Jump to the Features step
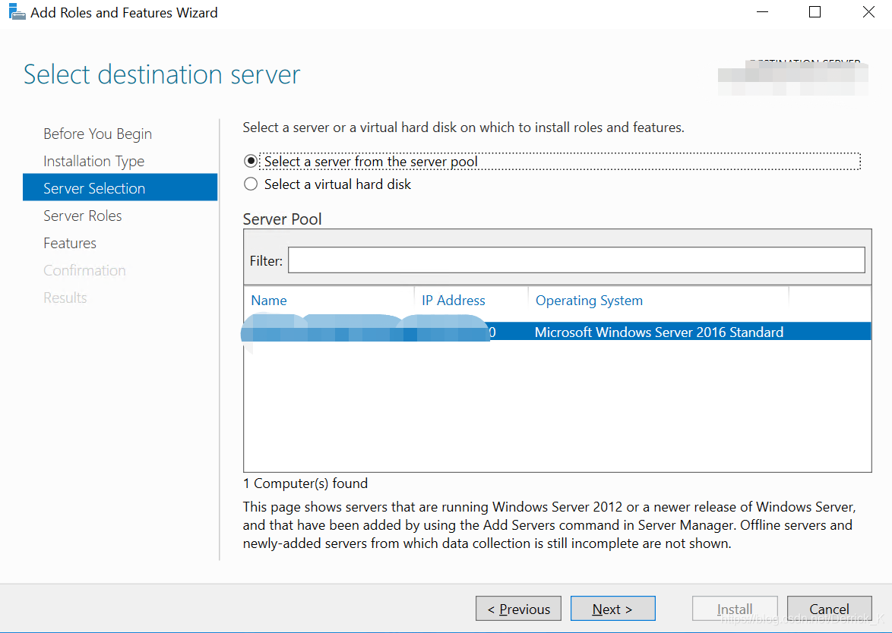This screenshot has height=633, width=892. (70, 243)
